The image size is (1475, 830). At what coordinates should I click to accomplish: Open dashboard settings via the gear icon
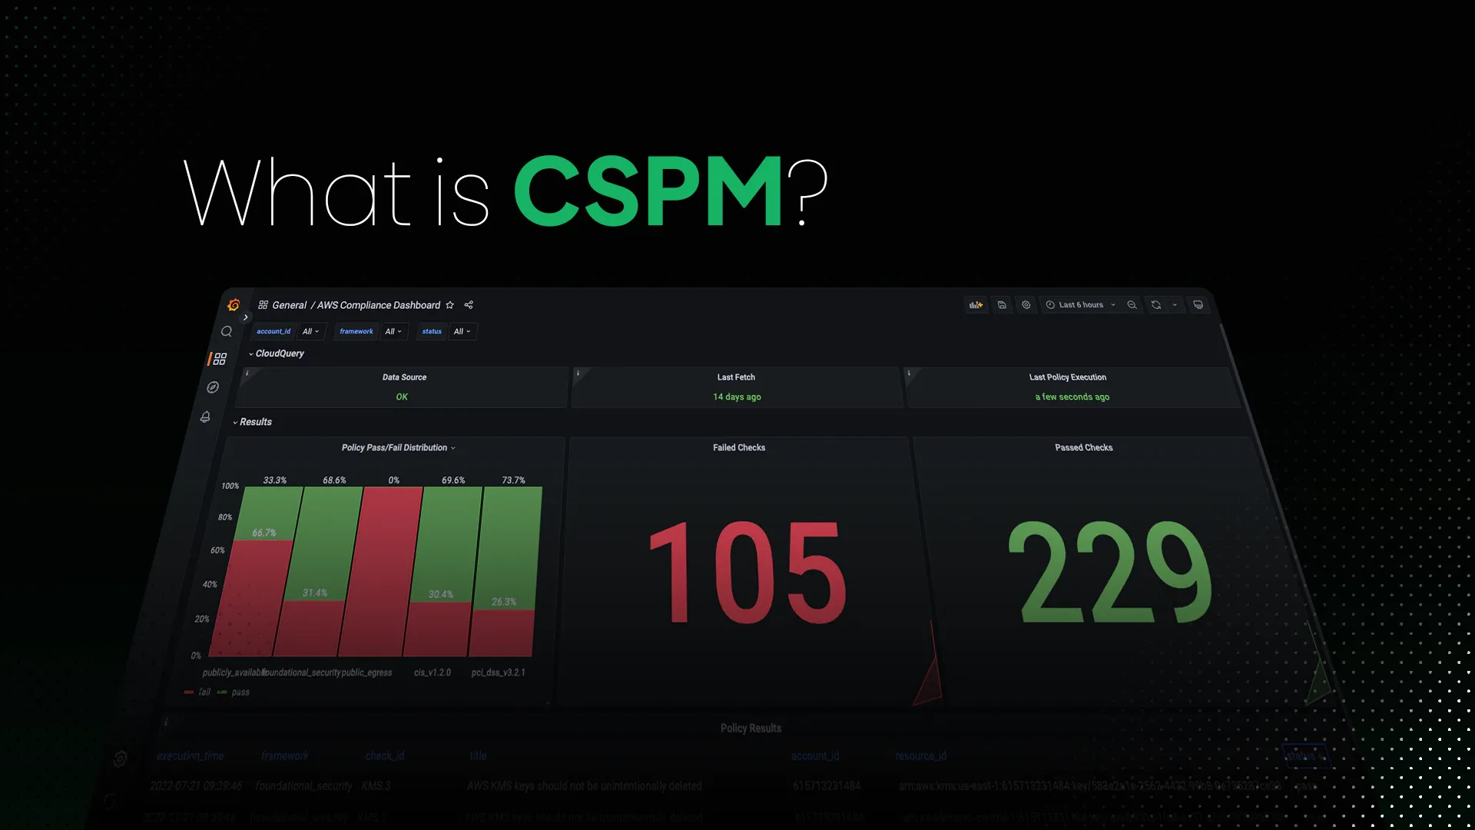(1026, 305)
